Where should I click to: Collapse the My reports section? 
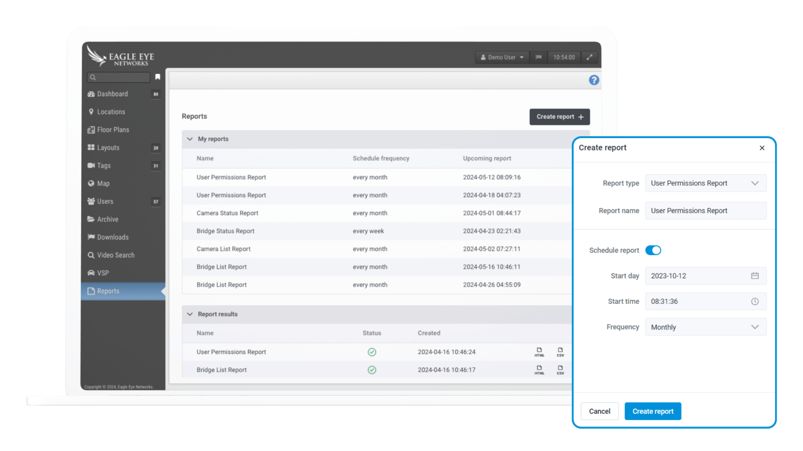pyautogui.click(x=190, y=139)
